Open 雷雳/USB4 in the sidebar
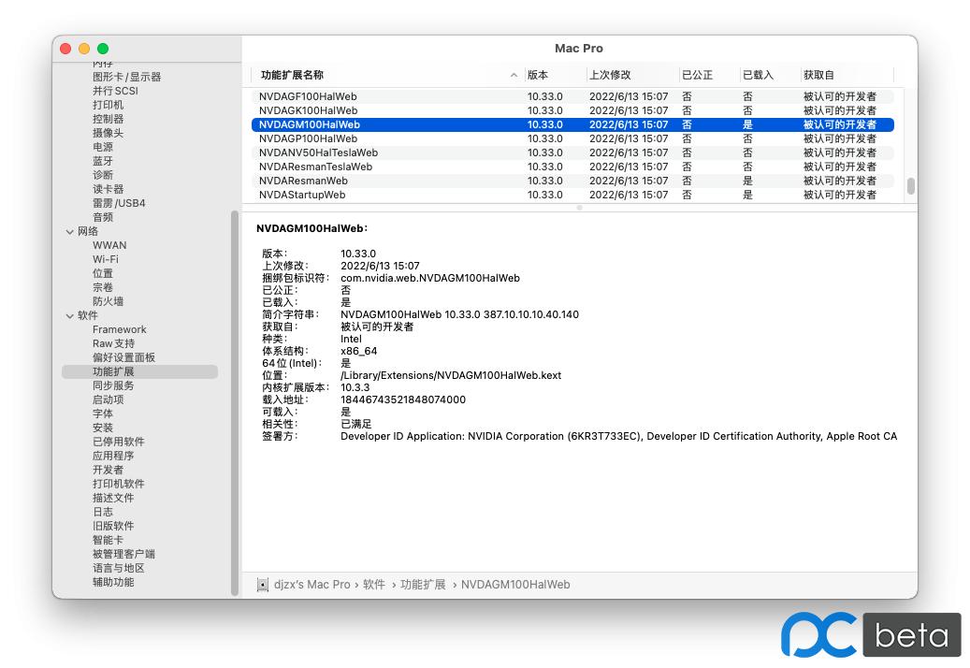This screenshot has width=970, height=668. [119, 203]
